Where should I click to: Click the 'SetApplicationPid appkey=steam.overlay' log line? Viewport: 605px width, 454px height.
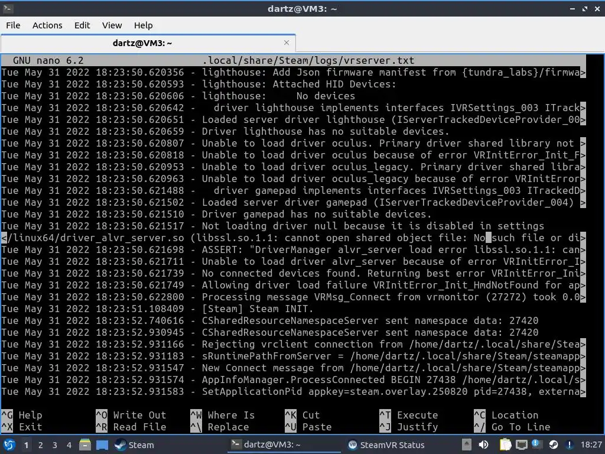293,391
